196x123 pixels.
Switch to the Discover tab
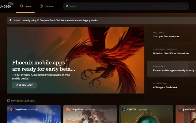coord(47,6)
